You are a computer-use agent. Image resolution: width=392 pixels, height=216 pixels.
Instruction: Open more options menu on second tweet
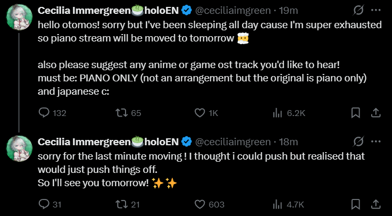coord(376,141)
